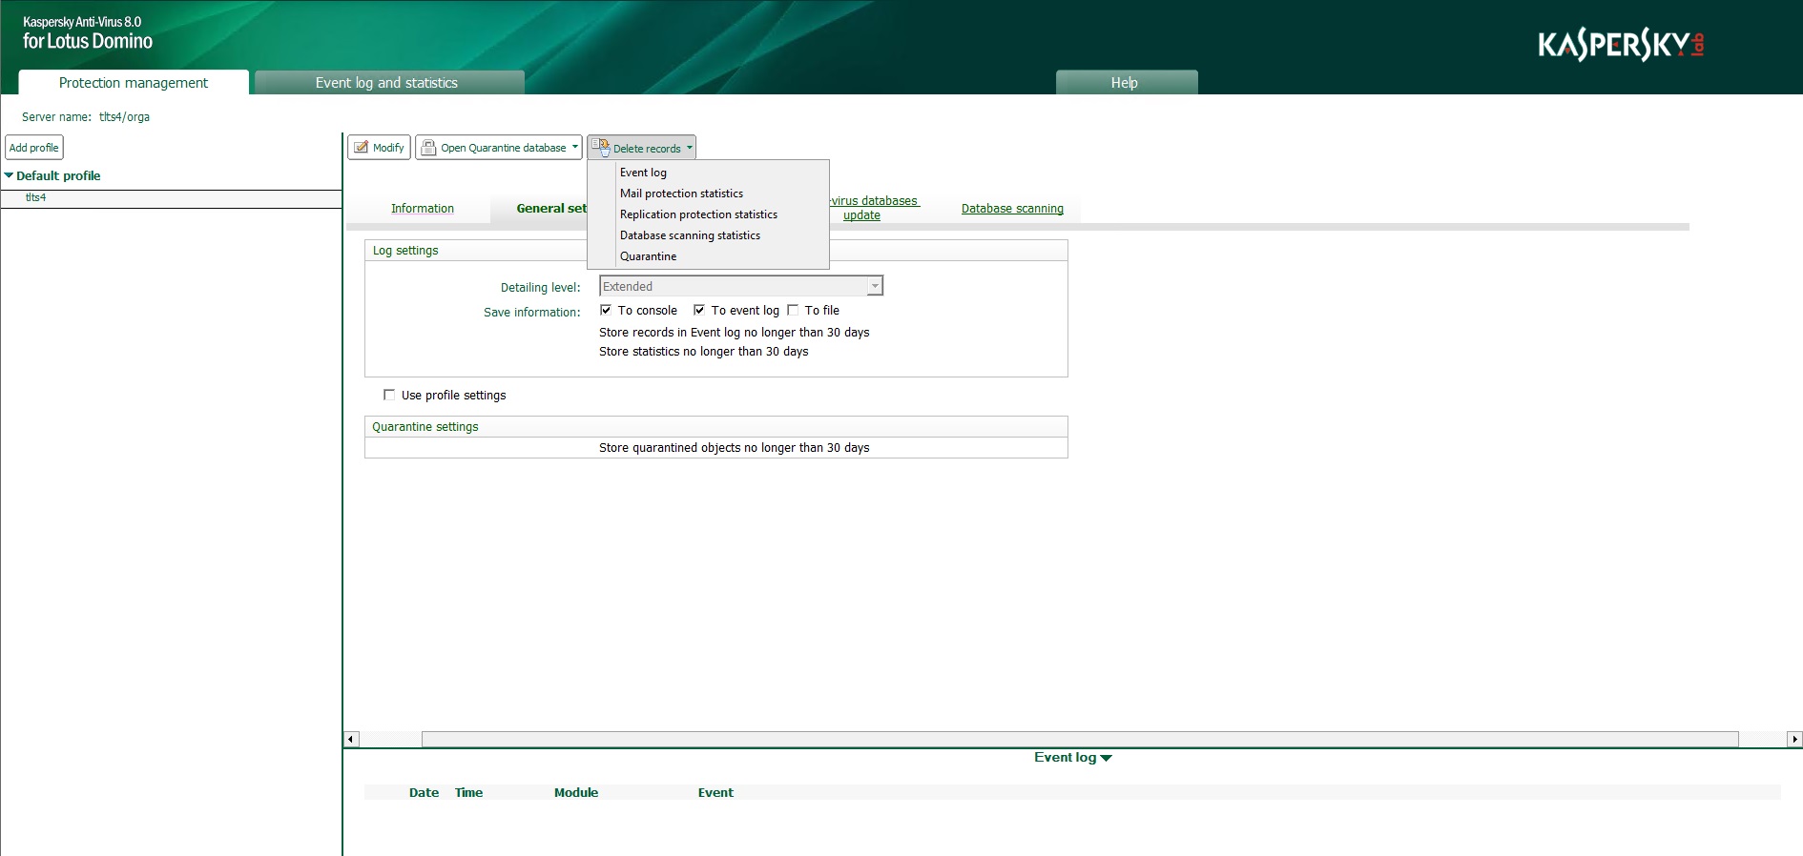Click the Kaspersky Lab logo
Image resolution: width=1803 pixels, height=856 pixels.
click(x=1620, y=45)
